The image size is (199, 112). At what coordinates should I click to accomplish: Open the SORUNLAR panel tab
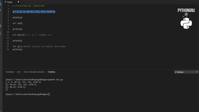click(x=10, y=72)
